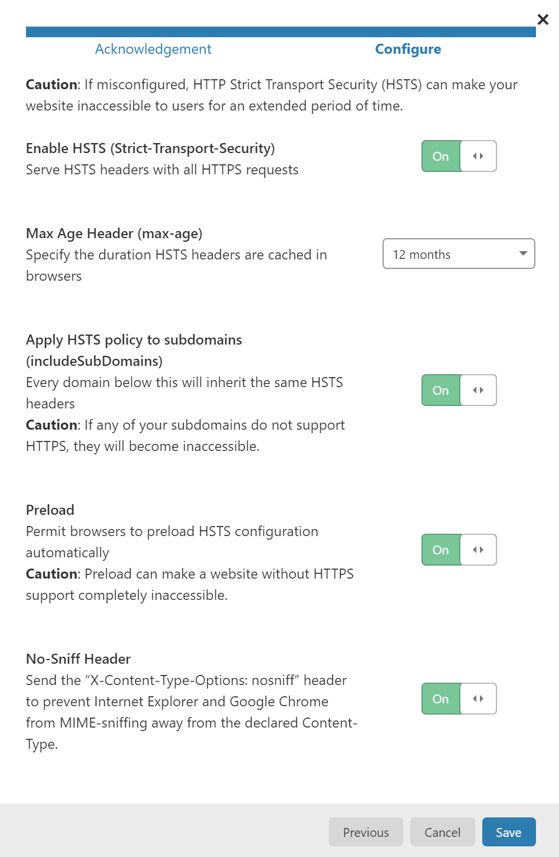The height and width of the screenshot is (857, 559).
Task: Click the "Preload" setting heading
Action: click(x=50, y=510)
